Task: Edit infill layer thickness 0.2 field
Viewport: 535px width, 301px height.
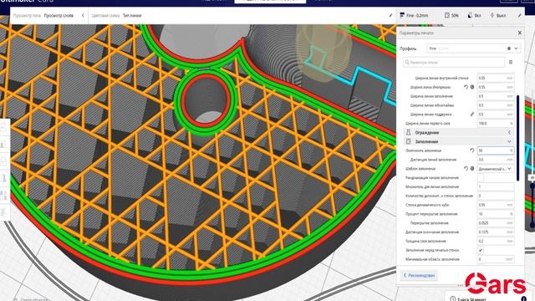Action: 496,241
